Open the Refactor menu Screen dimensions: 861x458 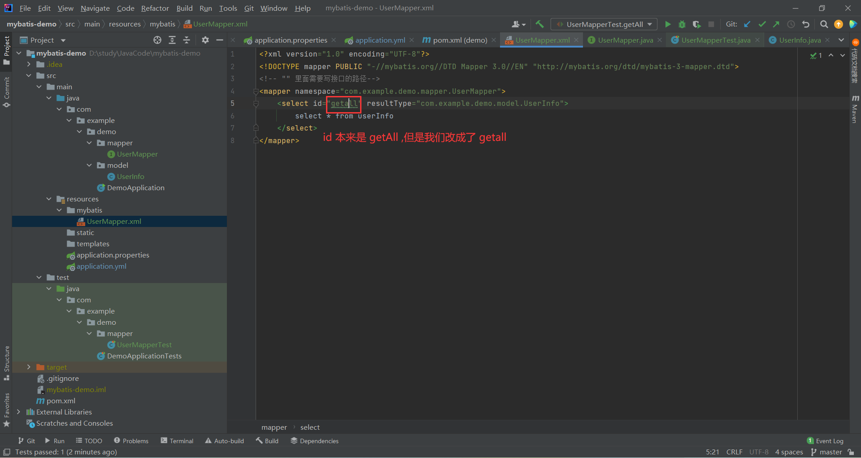pos(155,8)
